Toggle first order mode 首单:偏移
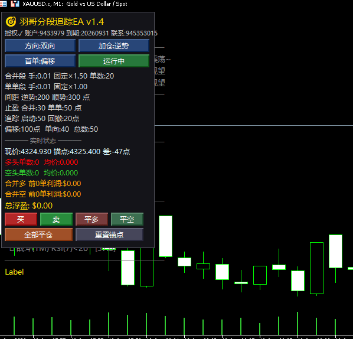 click(x=40, y=61)
